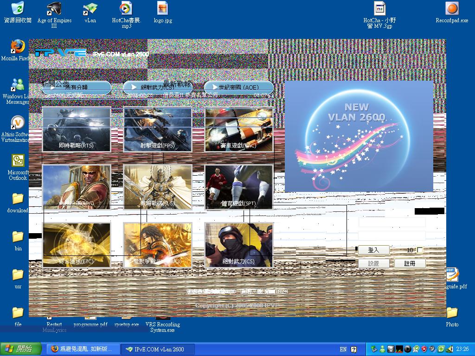
Task: Check the box next to 10
Action: pos(420,250)
